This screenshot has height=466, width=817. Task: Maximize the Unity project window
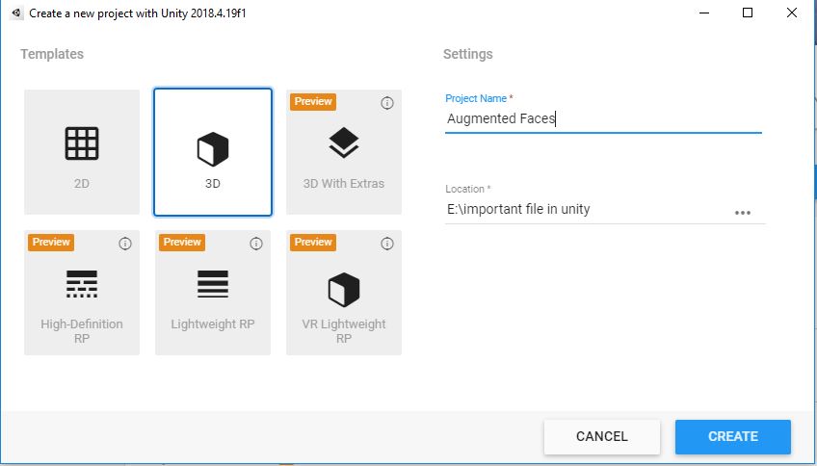pos(748,13)
